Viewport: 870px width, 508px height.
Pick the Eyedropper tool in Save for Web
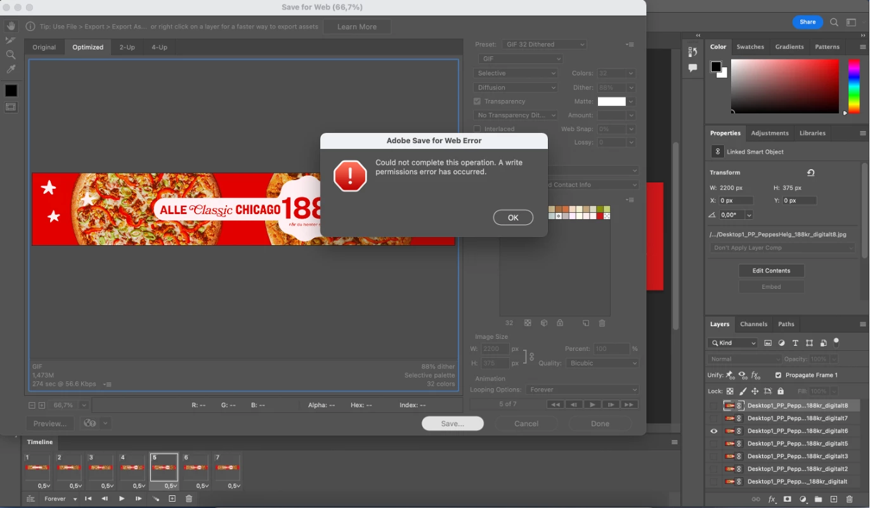11,69
